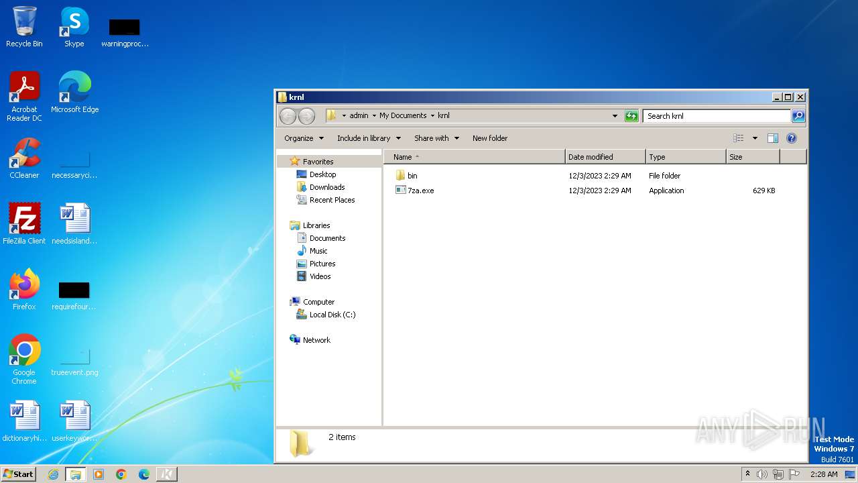
Task: Toggle the preview pane
Action: [772, 138]
